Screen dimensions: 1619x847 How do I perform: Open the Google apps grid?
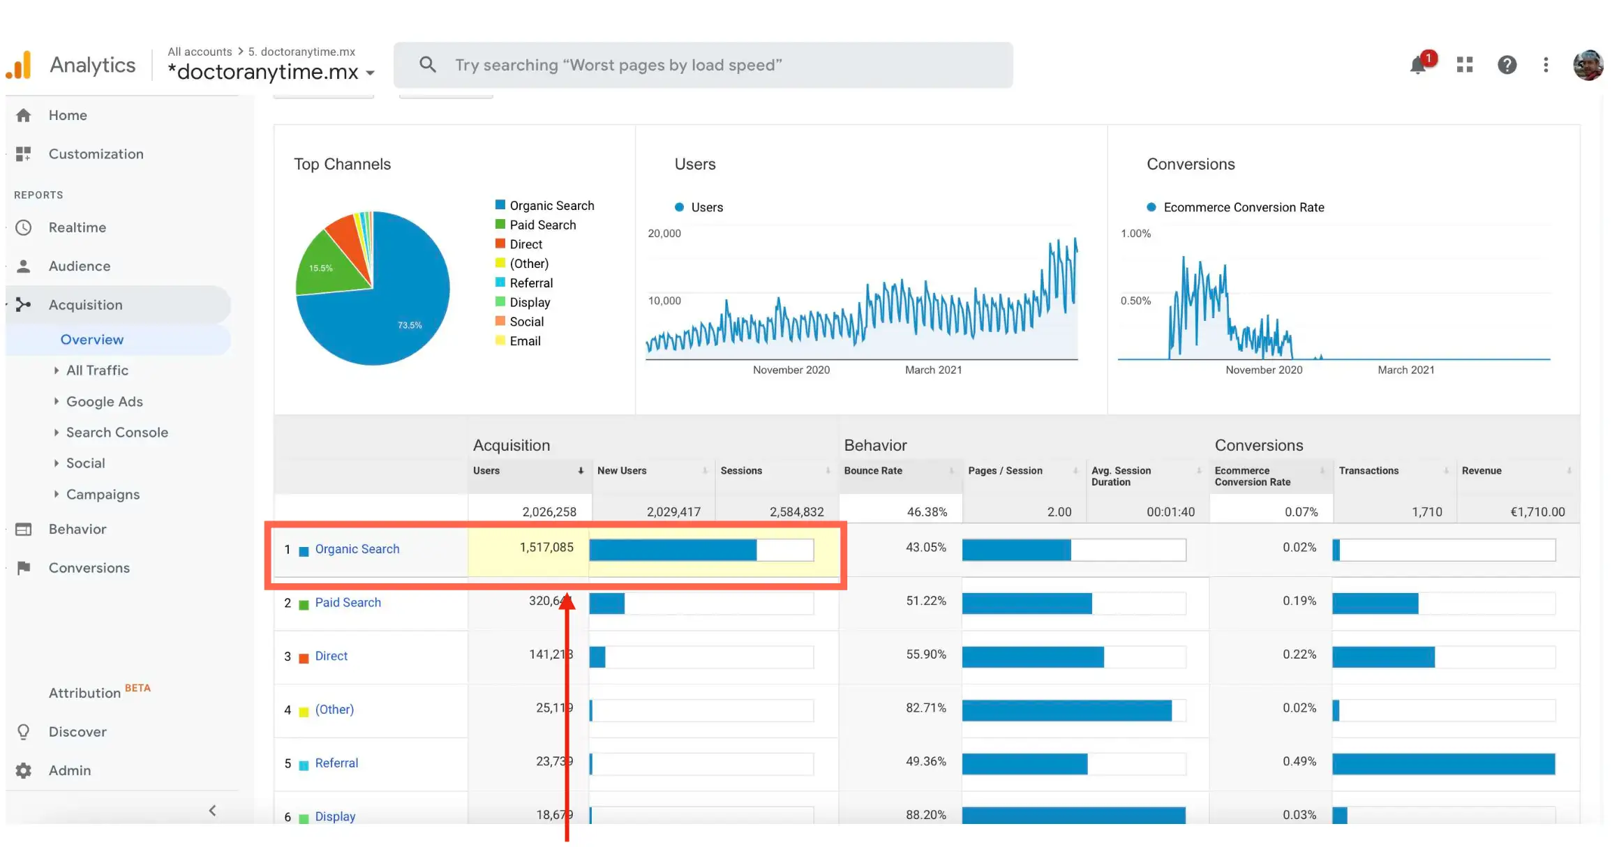(x=1465, y=65)
